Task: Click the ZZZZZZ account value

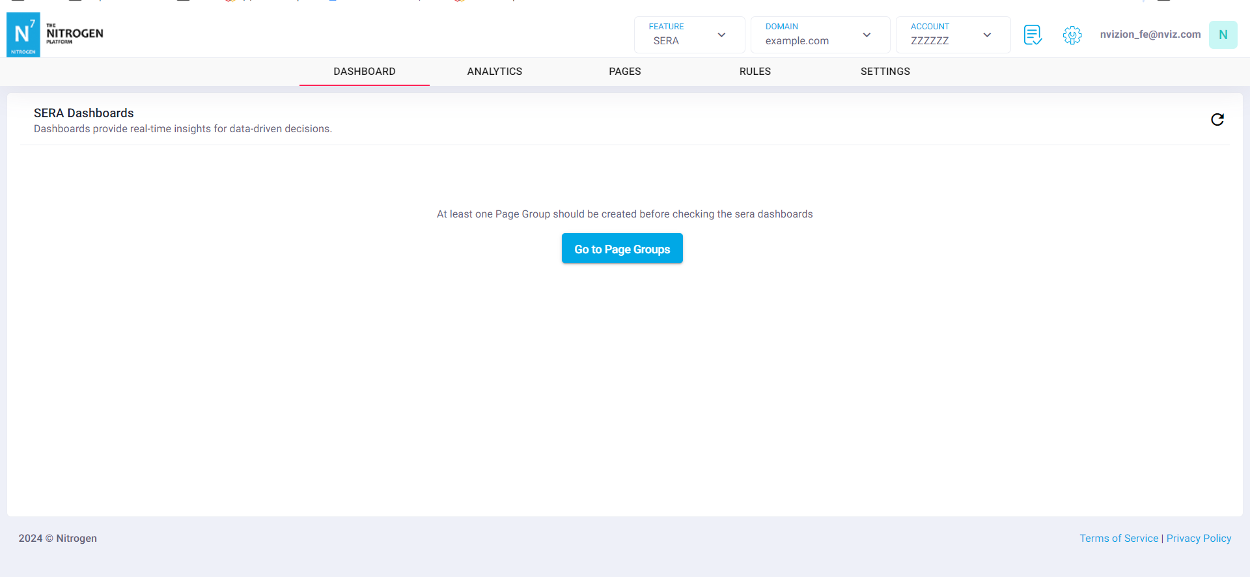Action: [930, 41]
